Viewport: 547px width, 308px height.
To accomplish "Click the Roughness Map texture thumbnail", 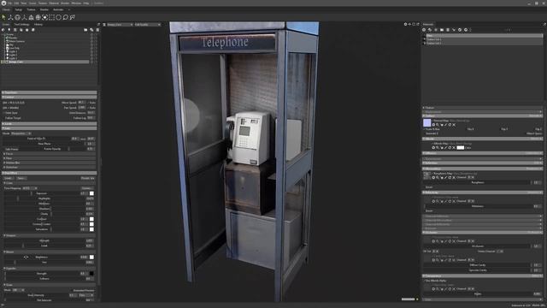I will [x=426, y=175].
